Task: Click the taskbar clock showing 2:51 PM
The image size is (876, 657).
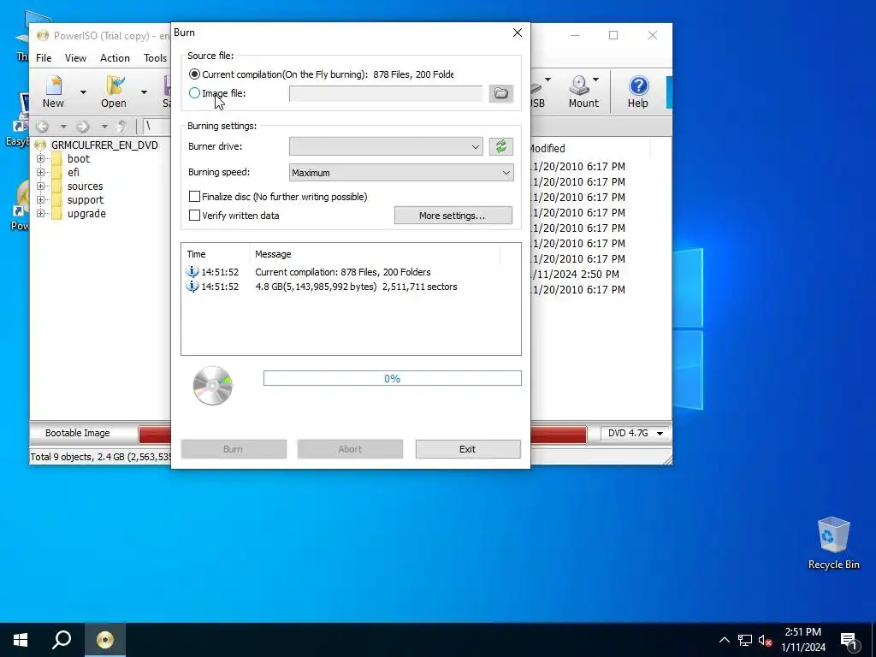Action: pyautogui.click(x=803, y=640)
